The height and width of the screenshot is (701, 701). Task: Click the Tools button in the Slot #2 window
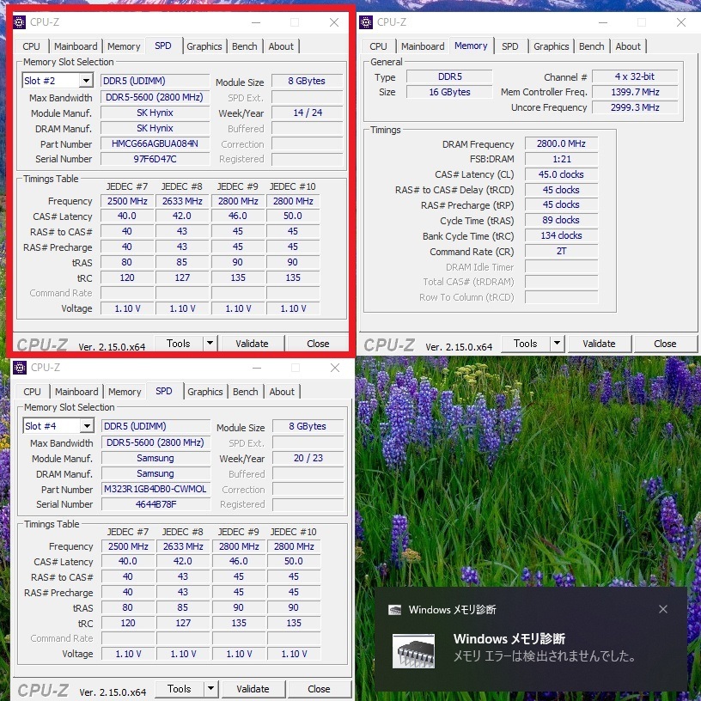(x=179, y=344)
